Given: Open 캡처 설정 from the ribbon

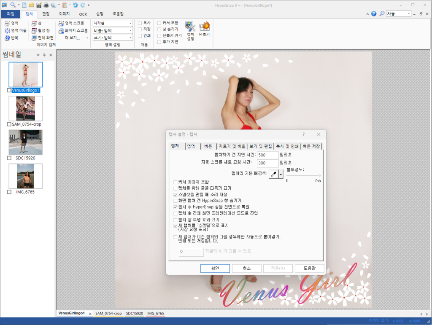Looking at the screenshot, I should [190, 31].
